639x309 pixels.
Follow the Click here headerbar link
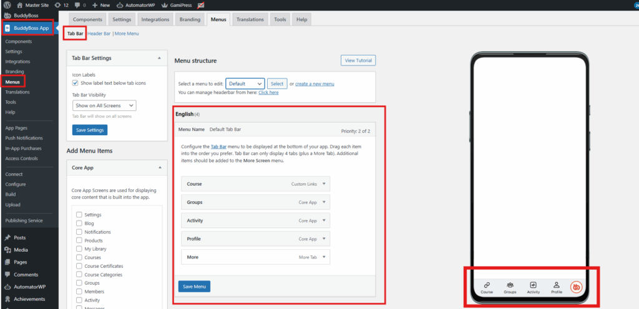tap(268, 92)
